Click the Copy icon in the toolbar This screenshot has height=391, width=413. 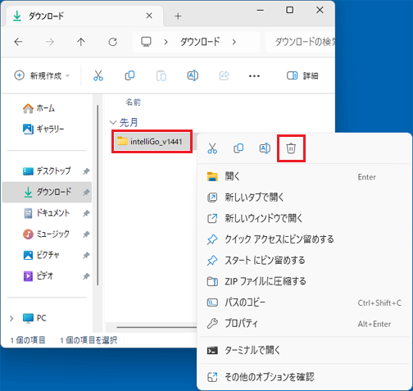click(x=129, y=75)
